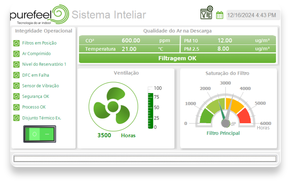The height and width of the screenshot is (184, 291).
Task: Click the ventilation level bar gauge
Action: pos(151,108)
